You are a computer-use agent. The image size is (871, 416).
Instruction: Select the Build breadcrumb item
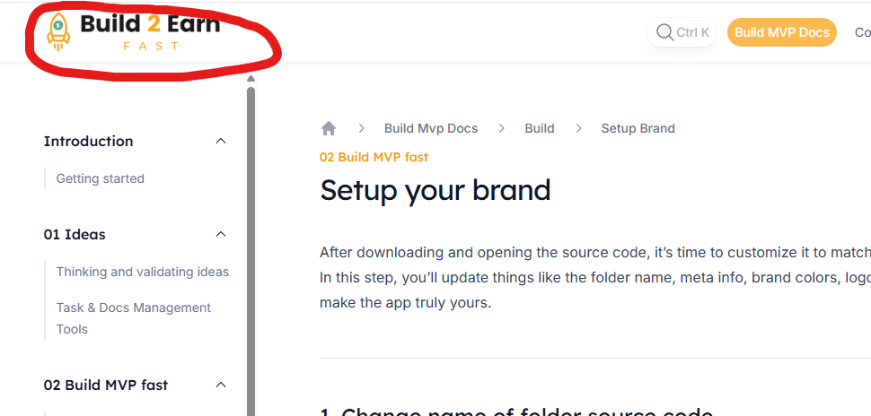[539, 128]
